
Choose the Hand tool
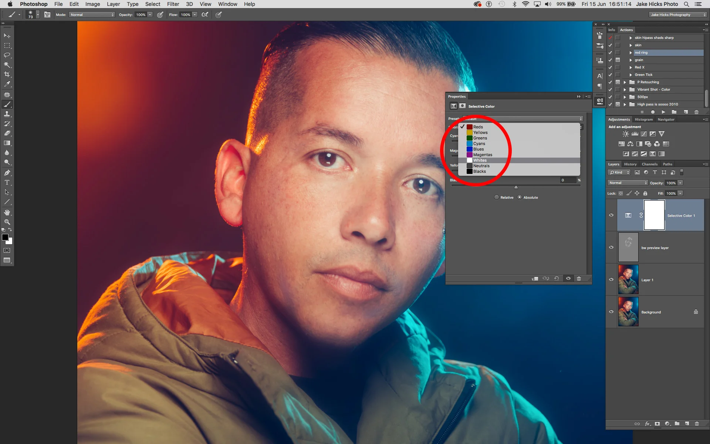7,212
